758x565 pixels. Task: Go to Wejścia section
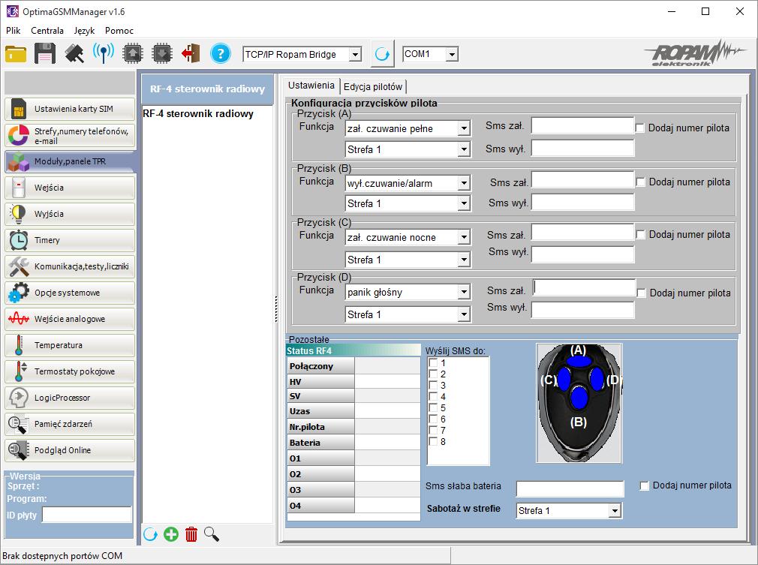70,188
